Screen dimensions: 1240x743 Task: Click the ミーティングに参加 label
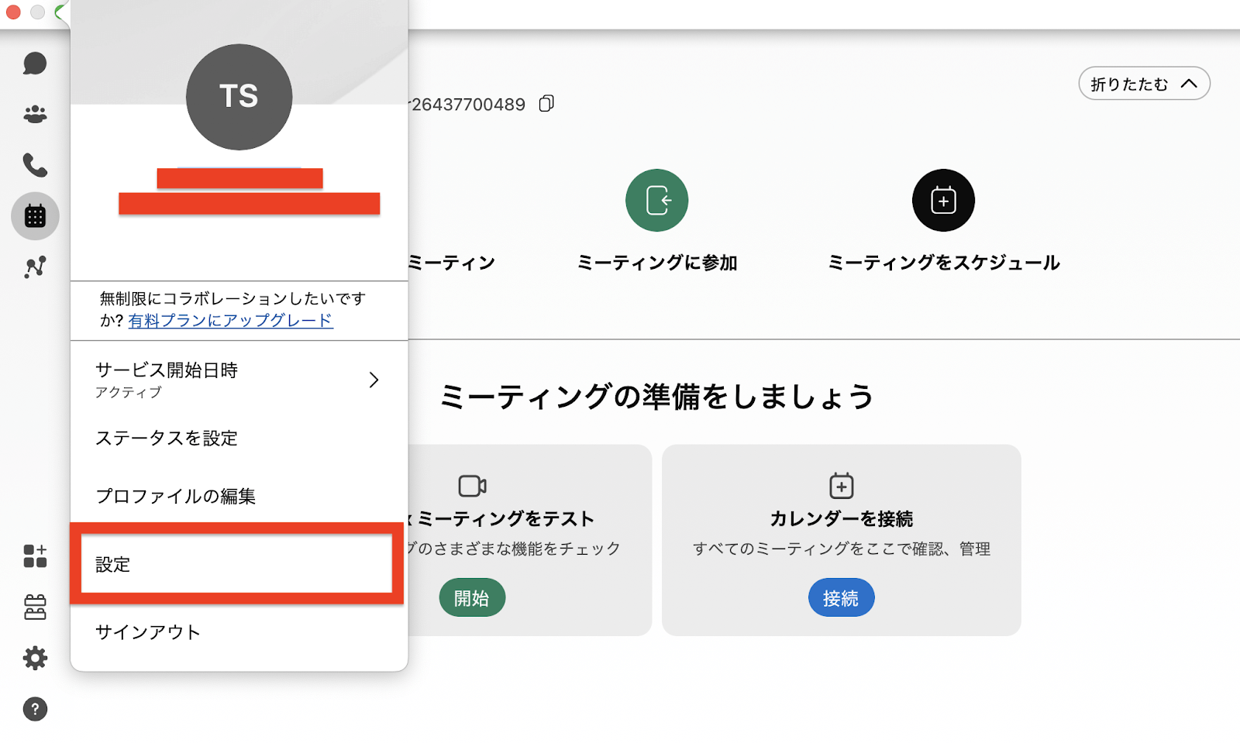point(657,263)
